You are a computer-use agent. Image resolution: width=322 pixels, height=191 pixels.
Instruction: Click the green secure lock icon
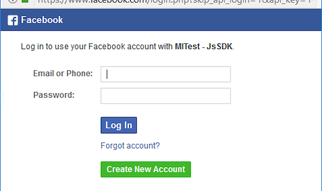[x=25, y=1]
